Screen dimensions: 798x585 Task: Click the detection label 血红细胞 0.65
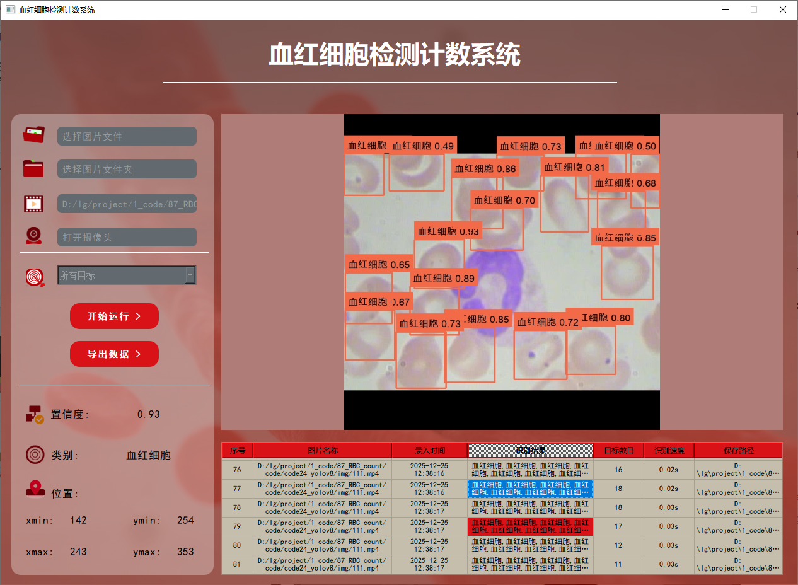tap(379, 264)
